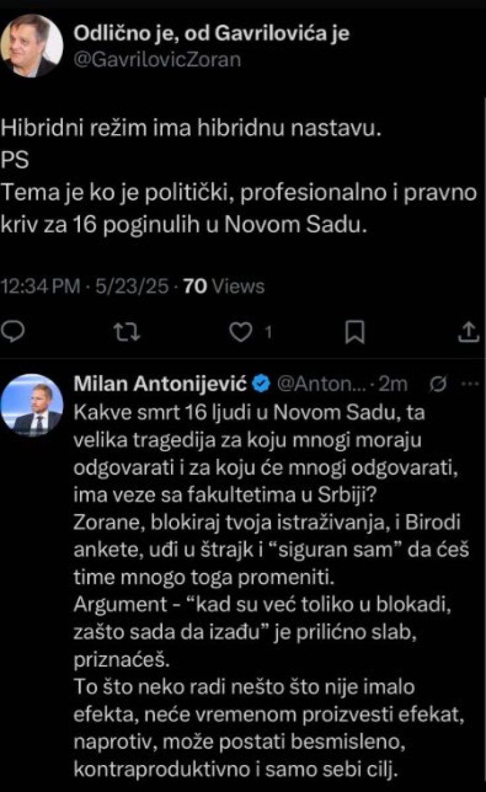
Task: Bookmark the Gavrilović post
Action: tap(355, 331)
